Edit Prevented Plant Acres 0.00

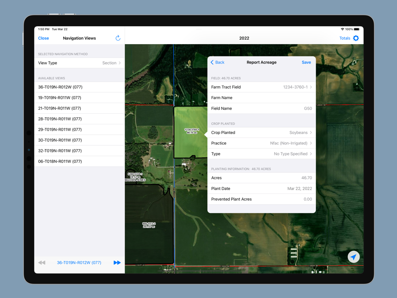click(x=262, y=199)
